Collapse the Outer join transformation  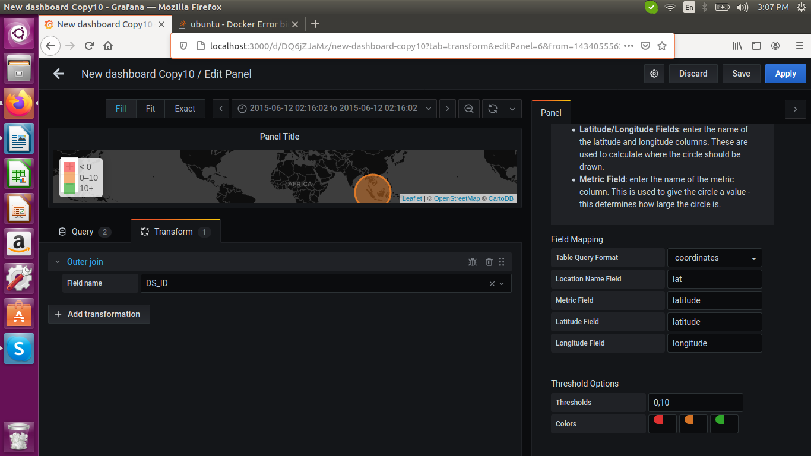(57, 261)
